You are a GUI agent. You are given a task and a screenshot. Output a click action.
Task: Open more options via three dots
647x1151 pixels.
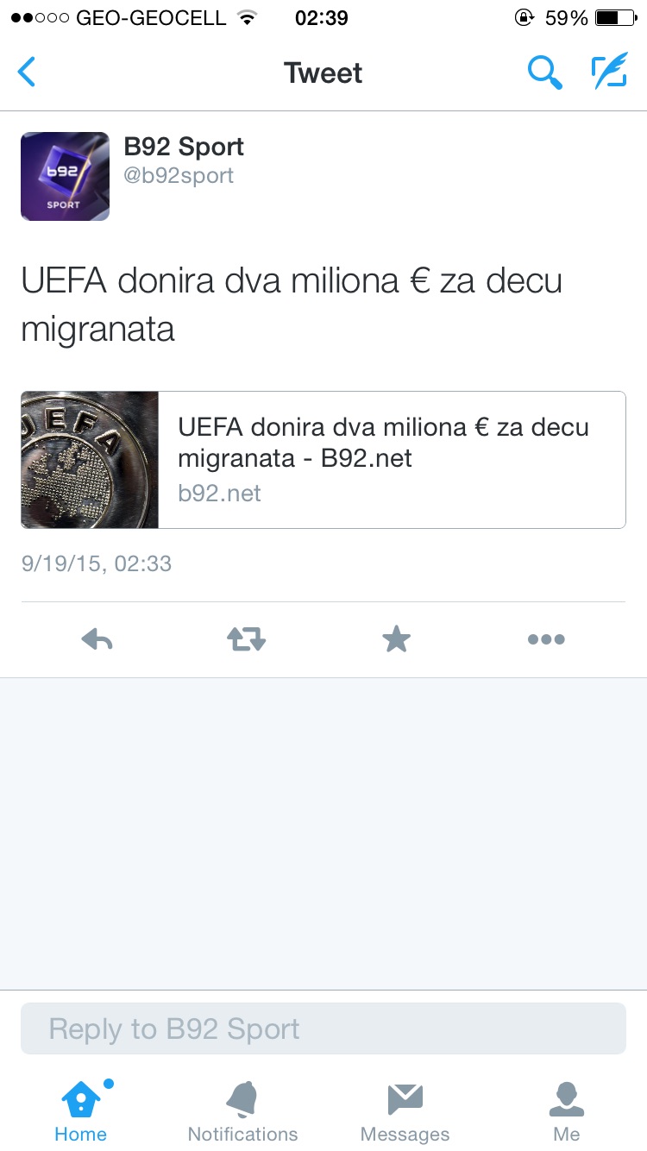(546, 639)
